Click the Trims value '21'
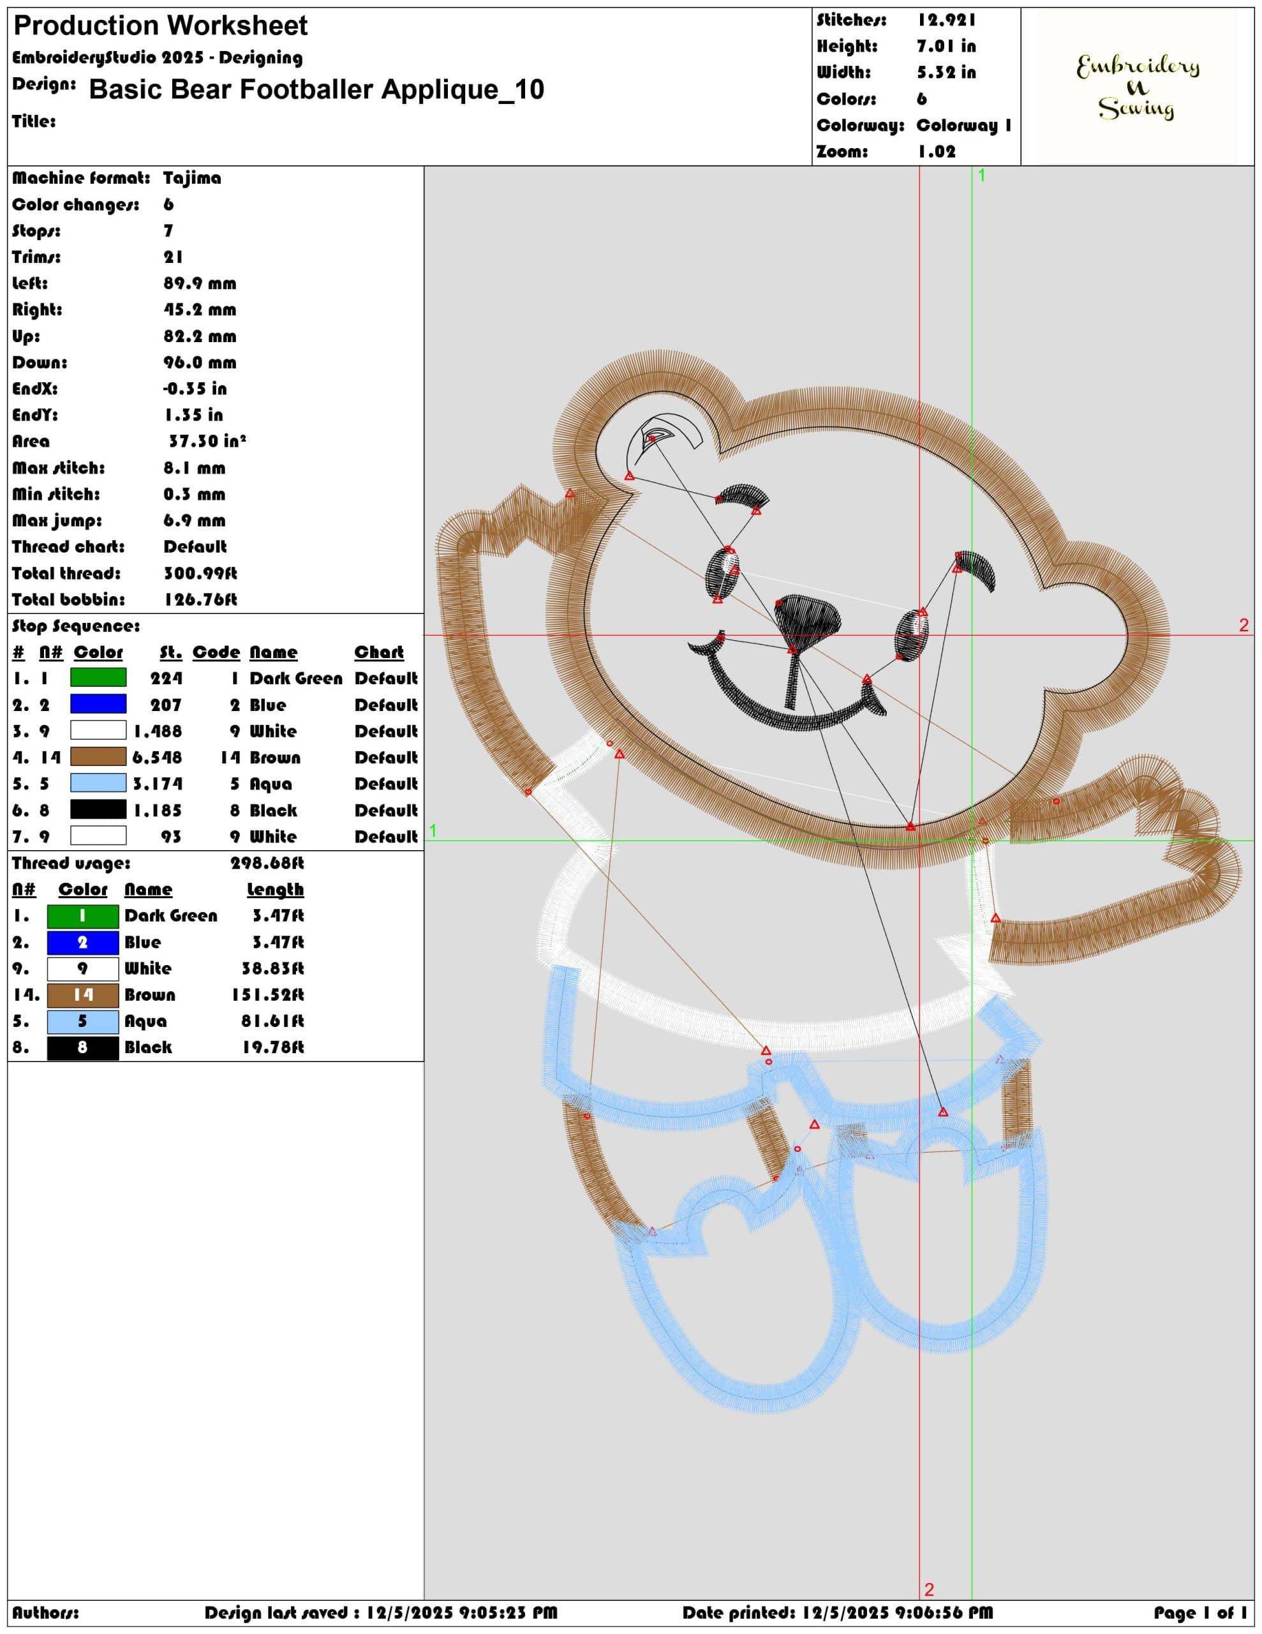Screen dimensions: 1262x1634 [x=173, y=257]
